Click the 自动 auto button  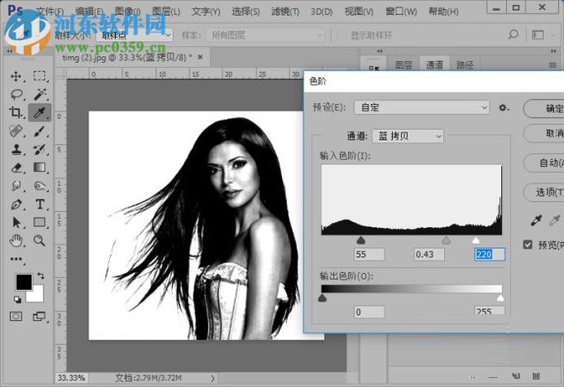pyautogui.click(x=545, y=163)
